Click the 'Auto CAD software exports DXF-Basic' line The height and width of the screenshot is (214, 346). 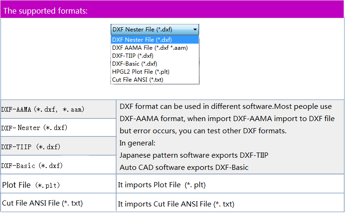pyautogui.click(x=184, y=167)
